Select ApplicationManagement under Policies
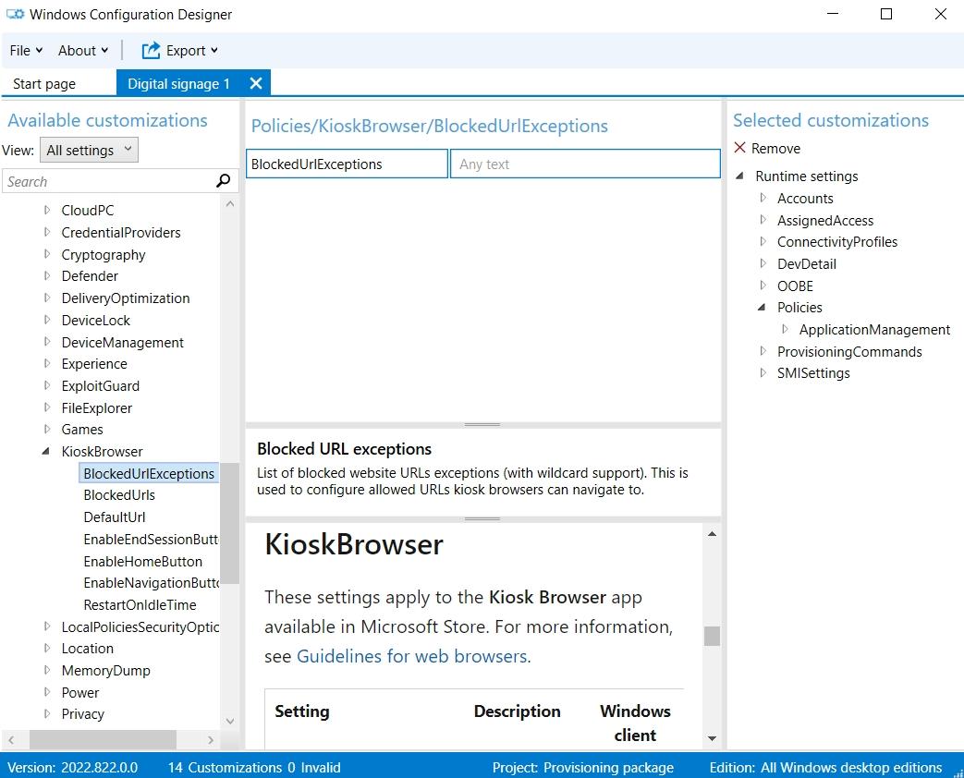Image resolution: width=964 pixels, height=778 pixels. tap(873, 330)
